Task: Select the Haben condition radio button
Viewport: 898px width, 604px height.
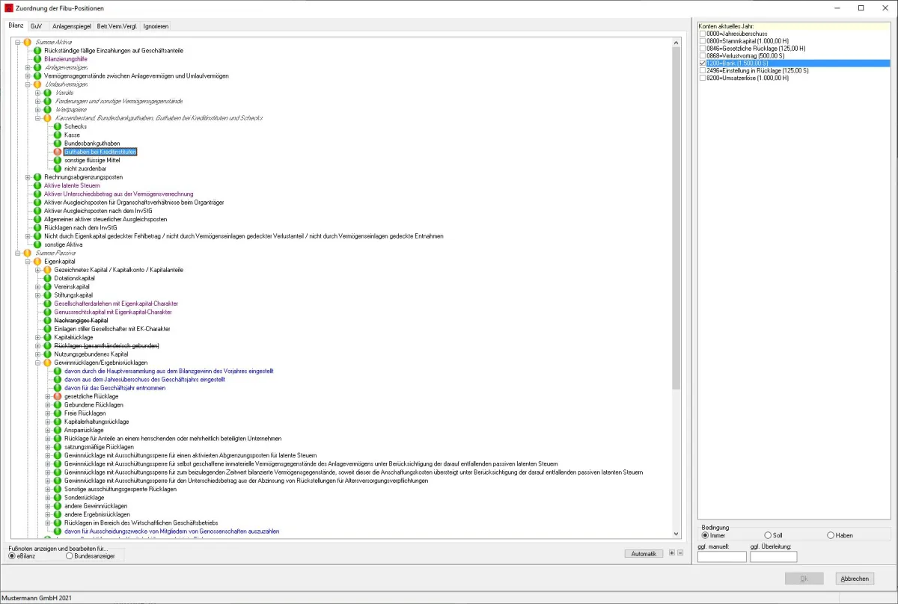Action: pos(831,535)
